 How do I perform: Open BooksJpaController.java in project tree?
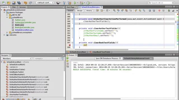point(25,27)
